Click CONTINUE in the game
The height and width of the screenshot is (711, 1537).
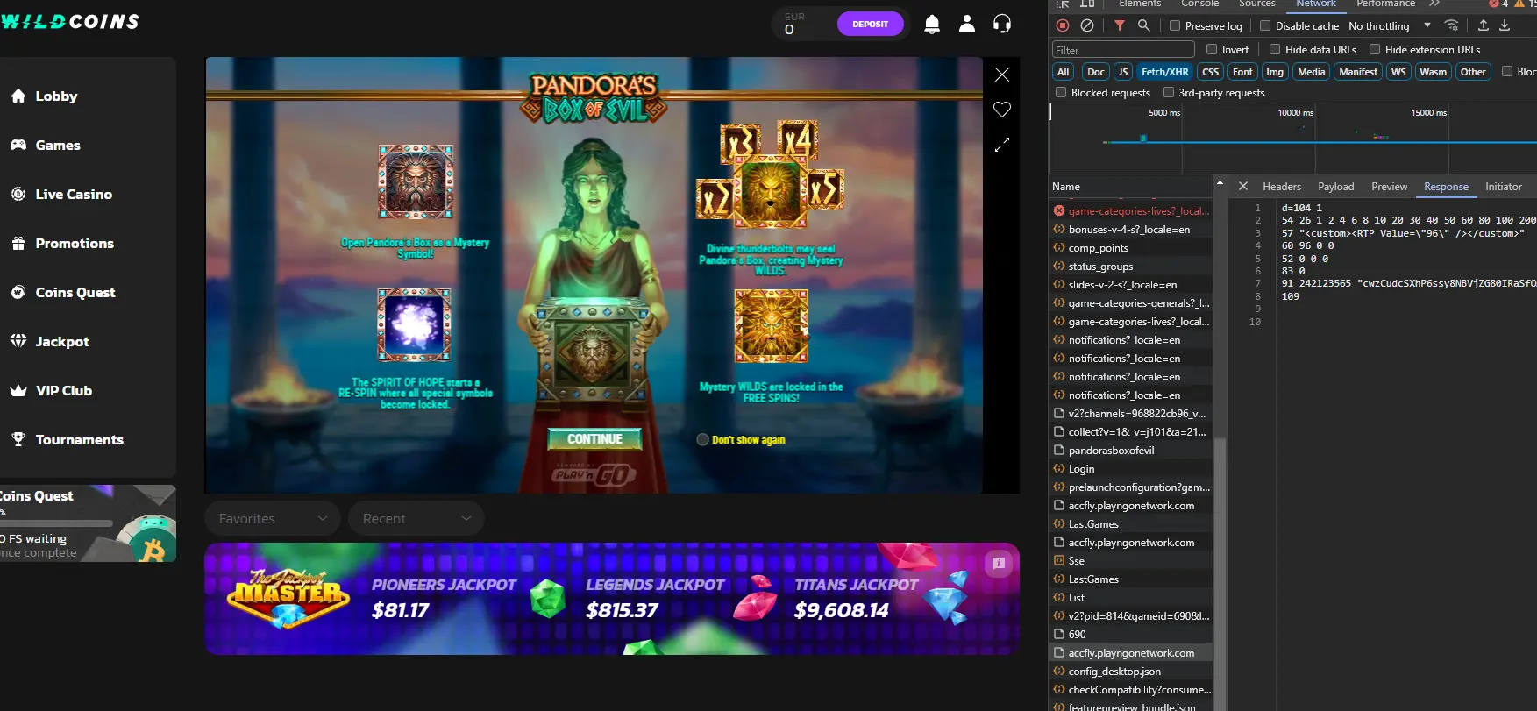(594, 439)
